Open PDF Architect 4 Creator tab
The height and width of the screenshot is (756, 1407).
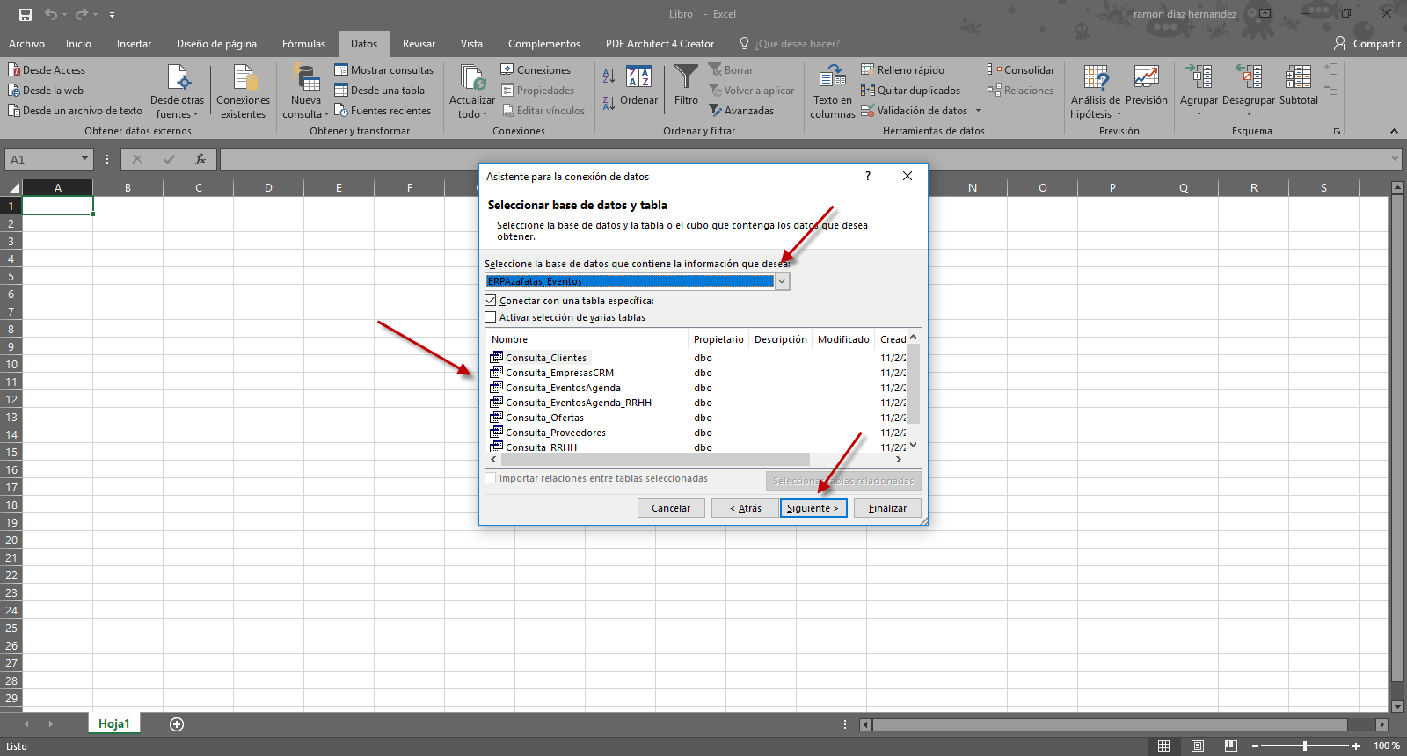pyautogui.click(x=660, y=44)
